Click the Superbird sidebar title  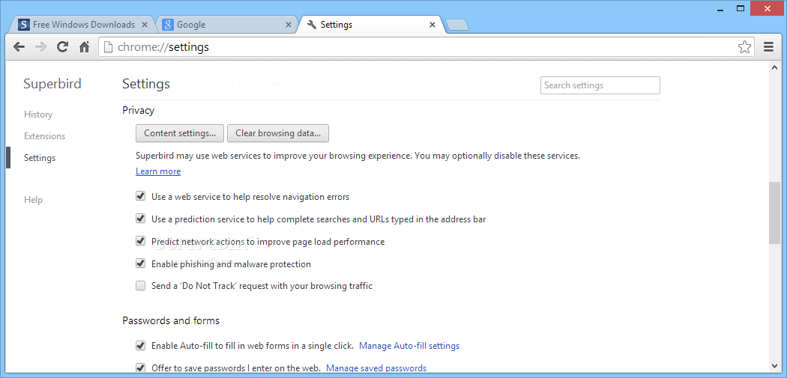click(x=52, y=84)
